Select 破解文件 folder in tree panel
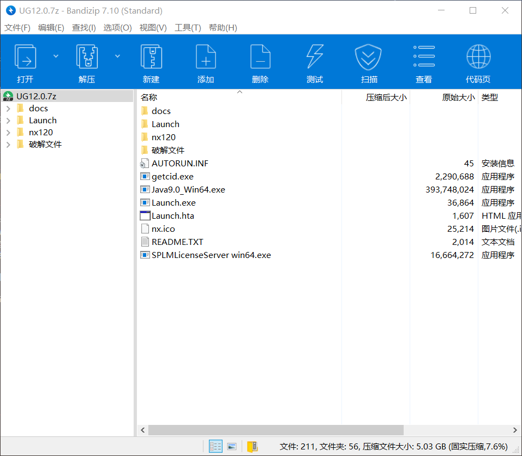 (x=45, y=145)
